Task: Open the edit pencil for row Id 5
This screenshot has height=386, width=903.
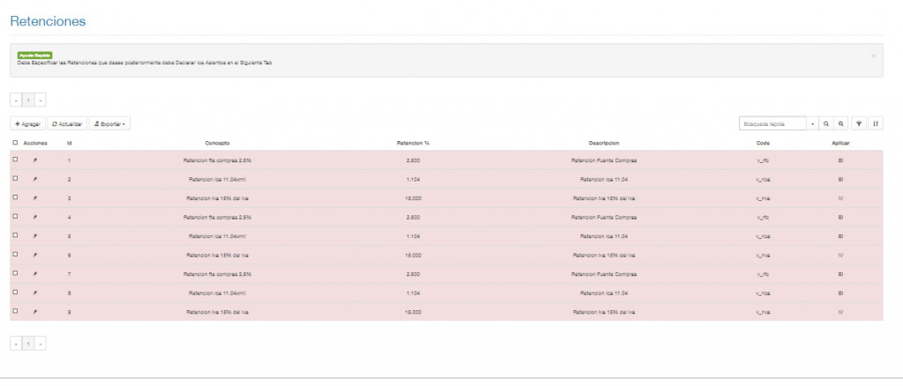Action: coord(35,236)
